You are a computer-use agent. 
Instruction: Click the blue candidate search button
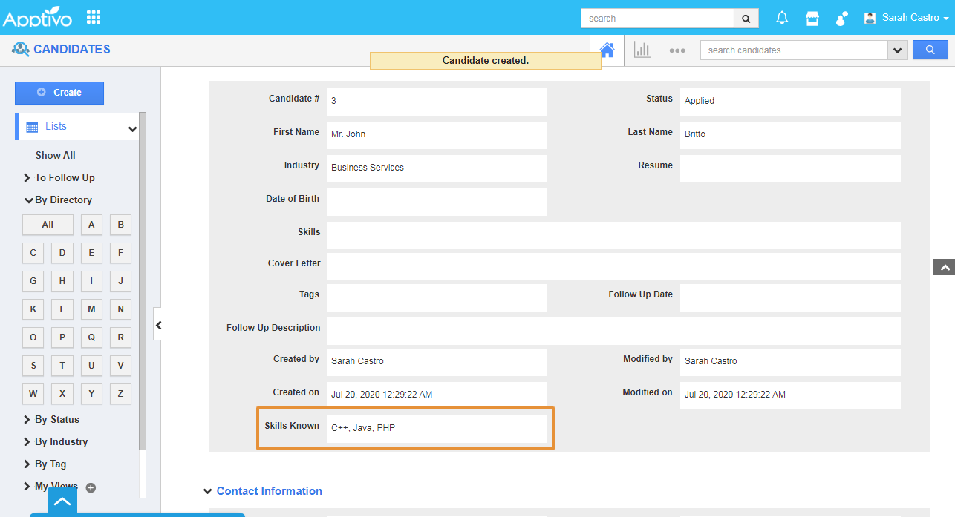[x=930, y=50]
